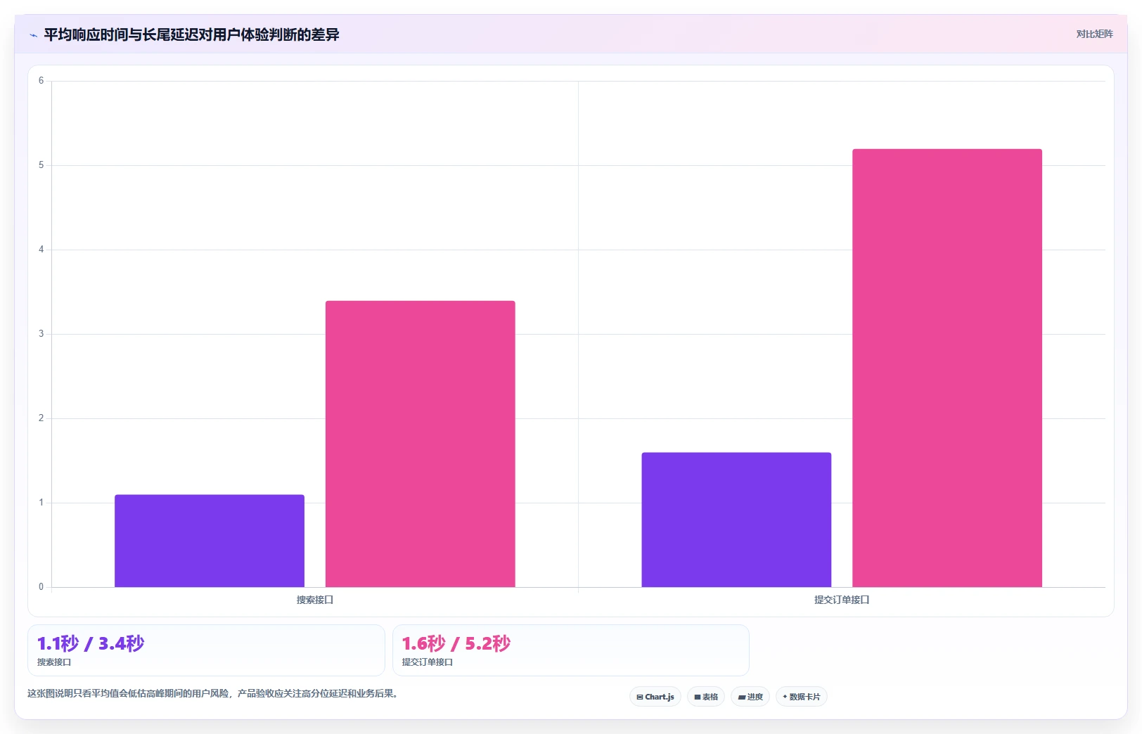
Task: Click the y-axis value 6
Action: pos(41,81)
